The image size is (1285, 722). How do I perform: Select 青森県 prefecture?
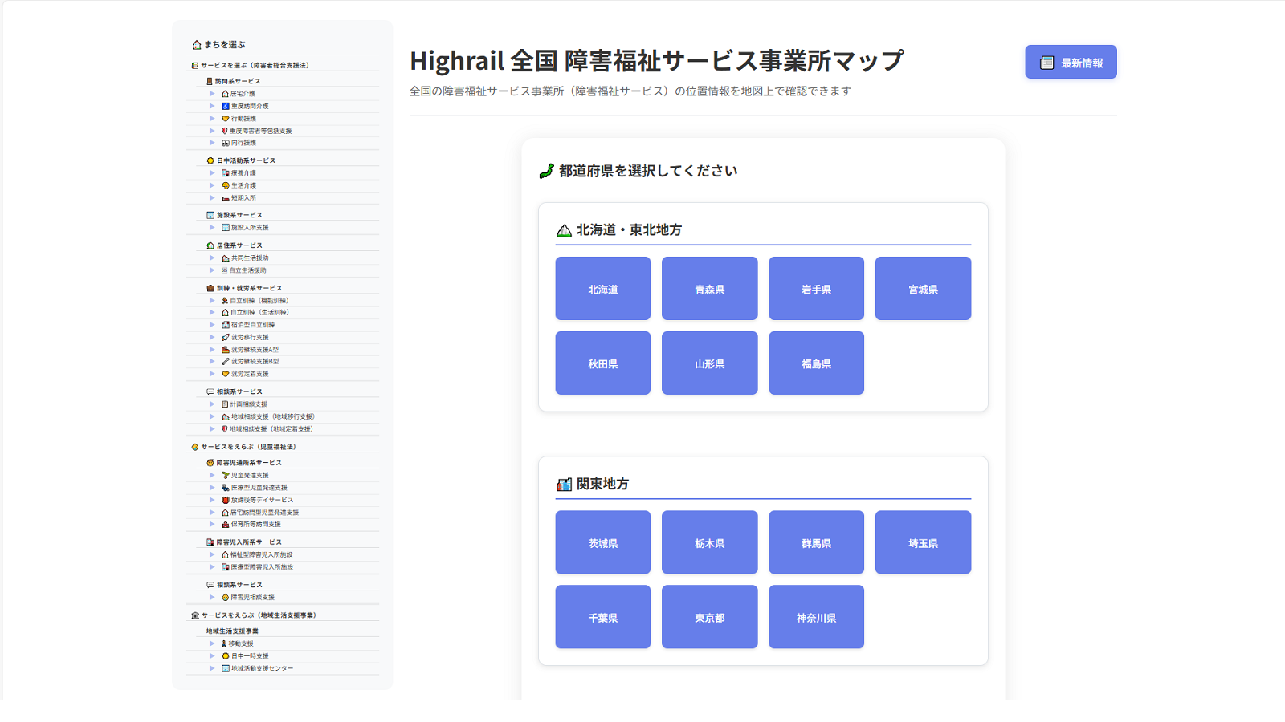710,289
